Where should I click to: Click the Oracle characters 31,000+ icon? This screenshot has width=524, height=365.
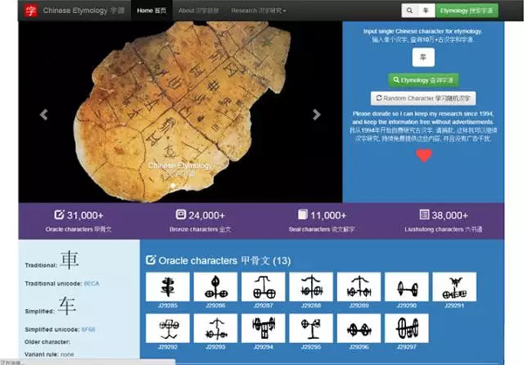click(59, 215)
